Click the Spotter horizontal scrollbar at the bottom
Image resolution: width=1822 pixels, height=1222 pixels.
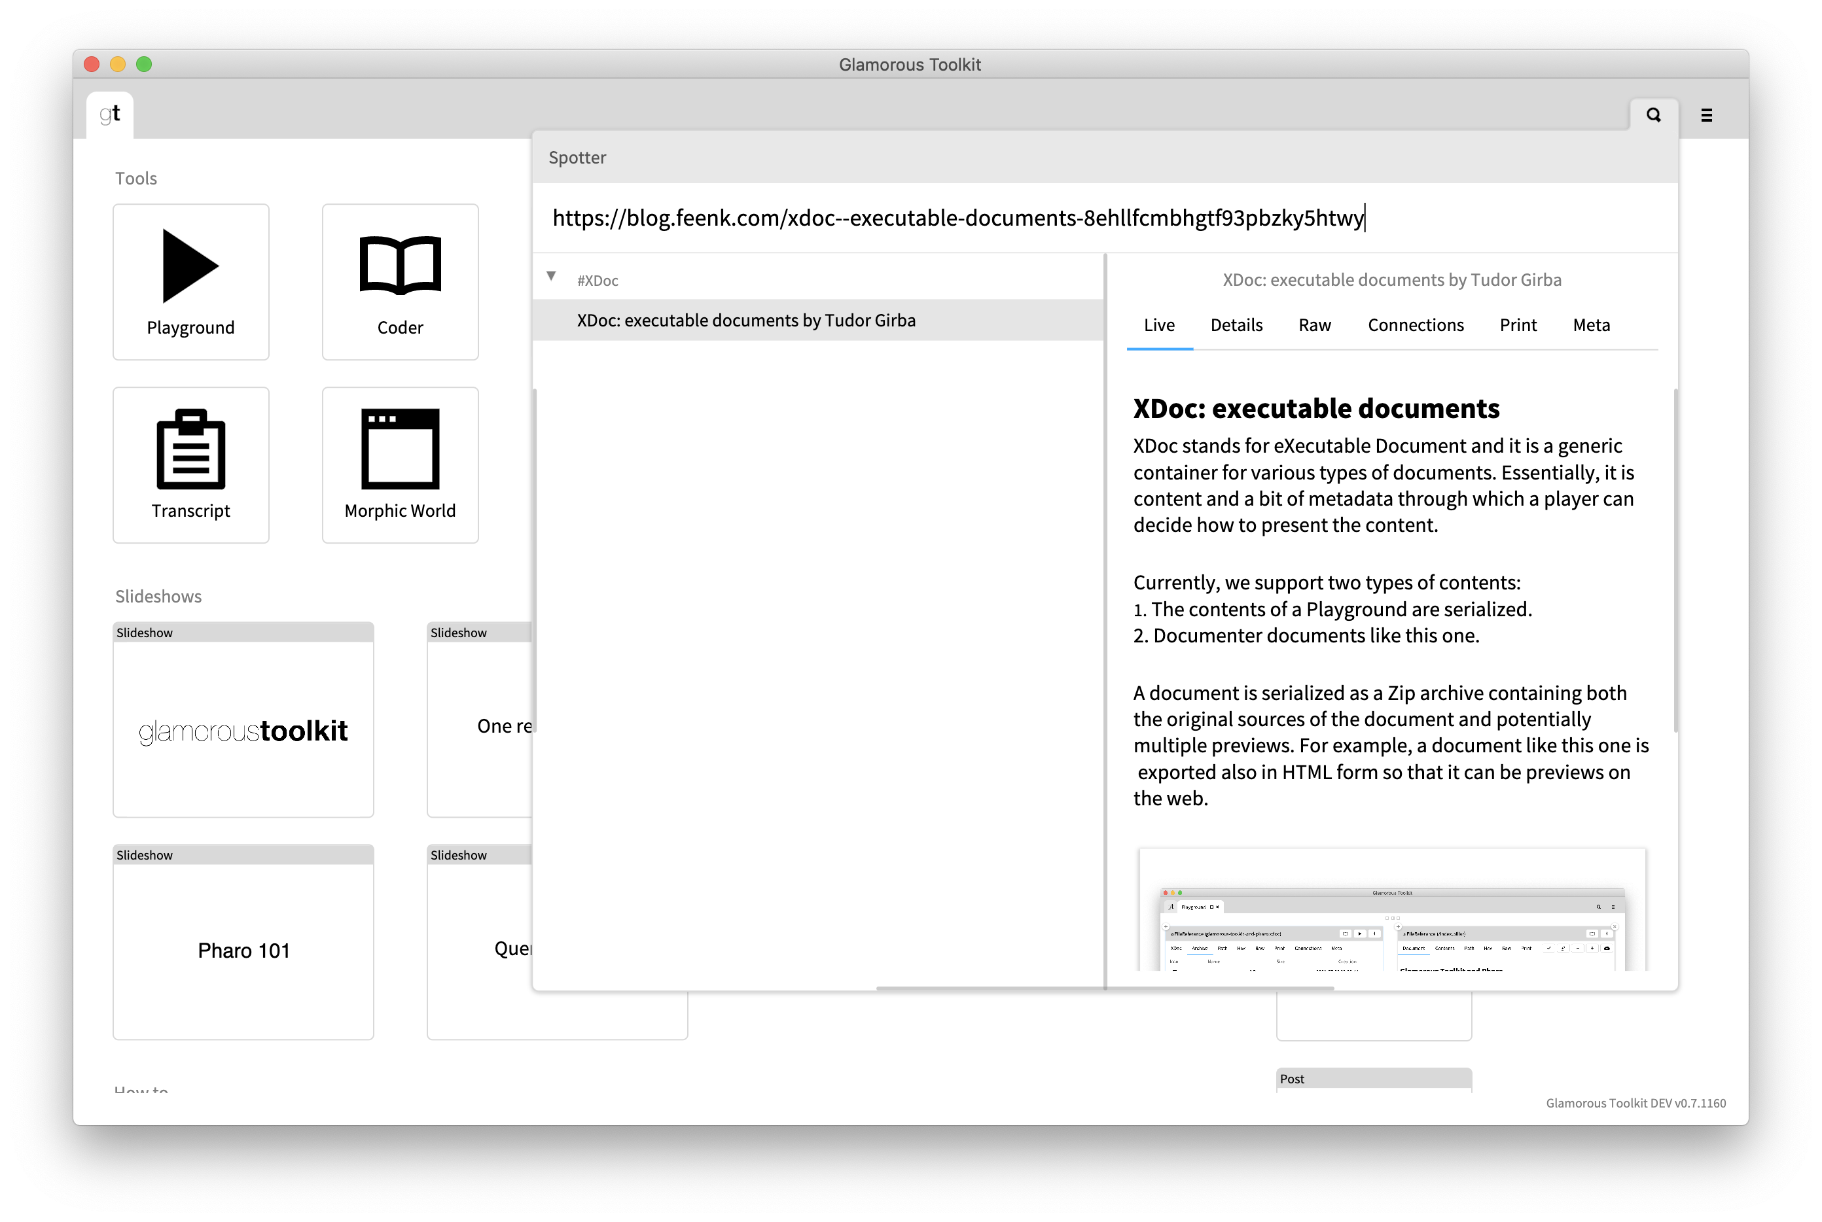pos(1105,988)
